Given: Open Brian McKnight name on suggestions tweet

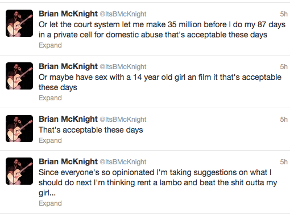Looking at the screenshot, I should 68,161.
